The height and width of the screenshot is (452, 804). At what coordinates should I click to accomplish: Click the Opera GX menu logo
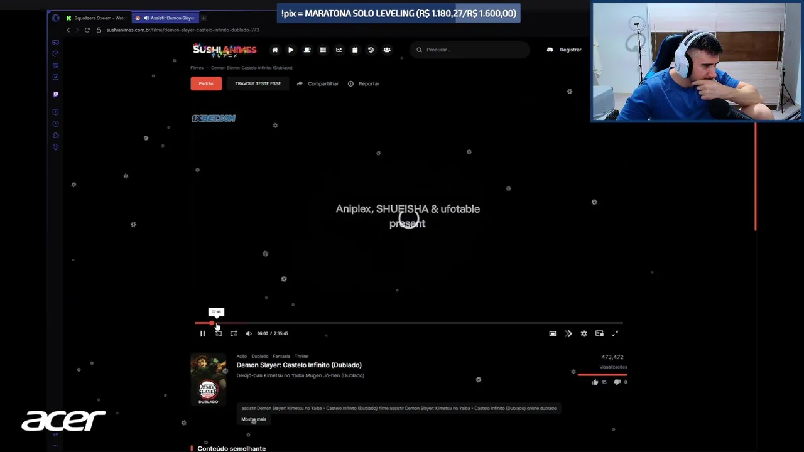point(56,18)
